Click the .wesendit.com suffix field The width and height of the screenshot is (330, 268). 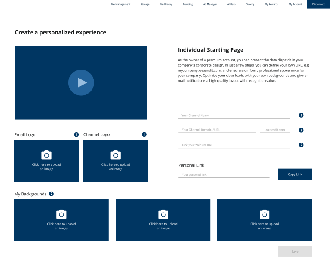tap(275, 130)
